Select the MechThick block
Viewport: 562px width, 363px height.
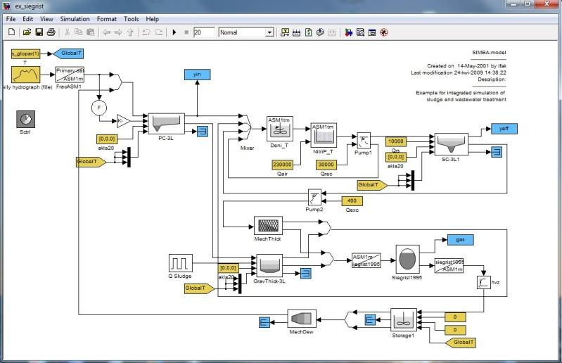(268, 225)
